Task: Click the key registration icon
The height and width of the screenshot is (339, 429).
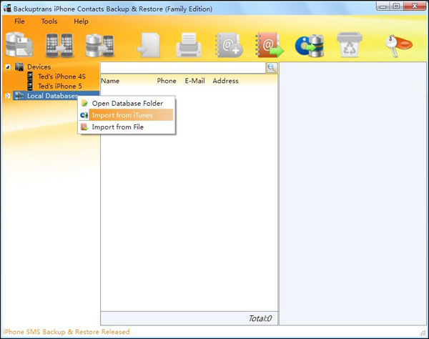Action: pyautogui.click(x=398, y=45)
